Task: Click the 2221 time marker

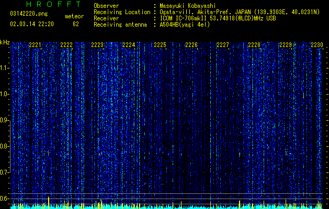Action: pyautogui.click(x=35, y=45)
